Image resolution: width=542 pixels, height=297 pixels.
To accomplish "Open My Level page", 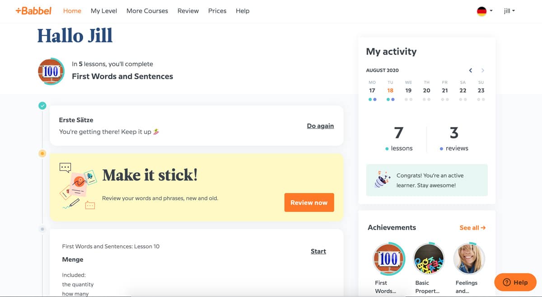I will (104, 11).
